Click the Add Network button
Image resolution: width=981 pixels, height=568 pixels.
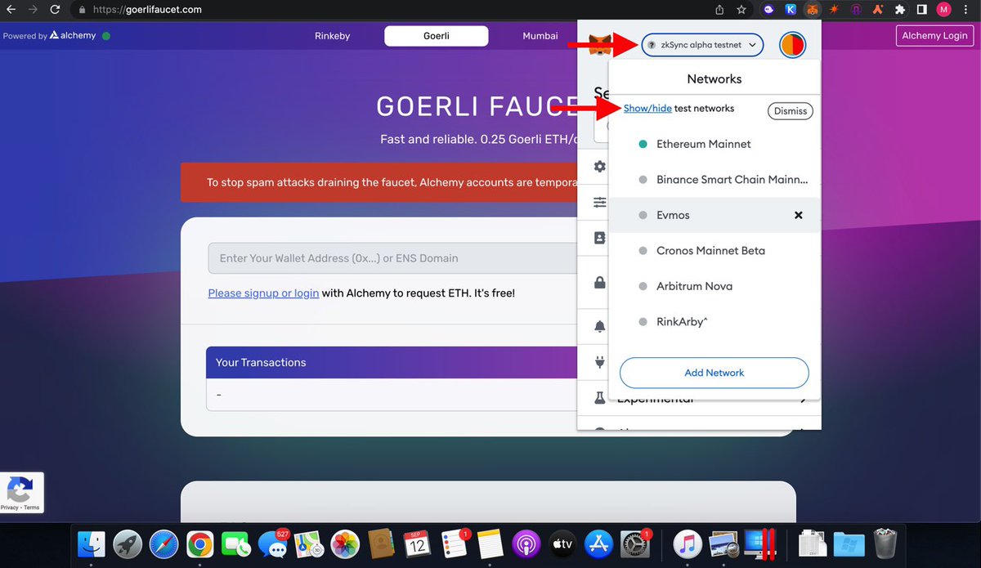[x=714, y=373]
